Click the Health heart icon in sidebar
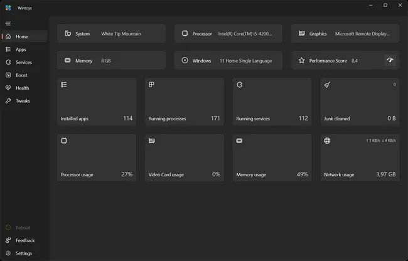The width and height of the screenshot is (408, 261). (x=8, y=88)
